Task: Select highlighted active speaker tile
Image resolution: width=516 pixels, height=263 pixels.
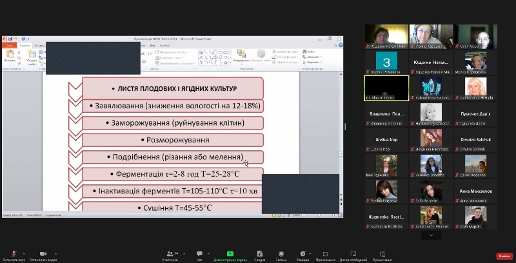Action: tap(386, 88)
